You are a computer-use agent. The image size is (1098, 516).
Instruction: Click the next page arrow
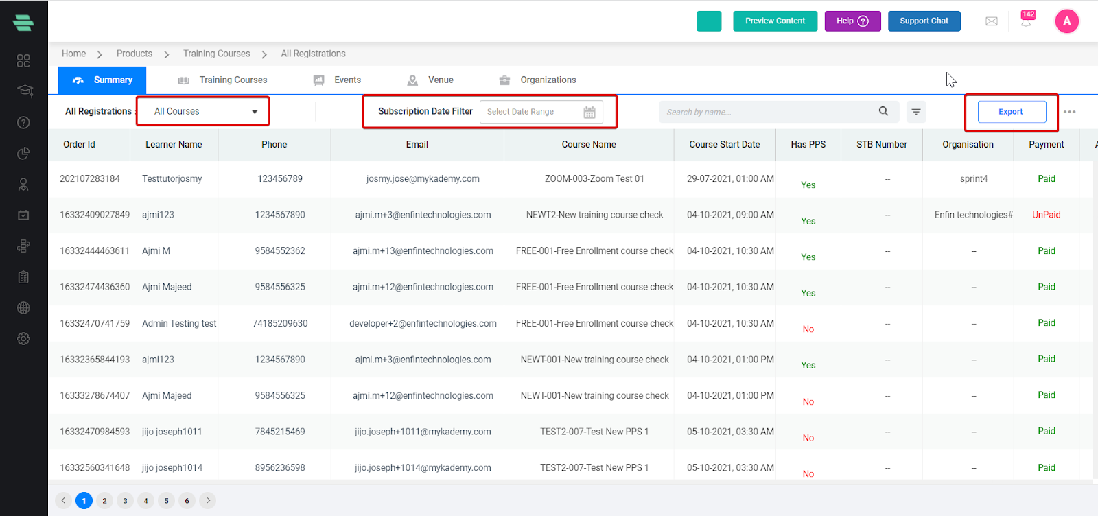pos(208,500)
